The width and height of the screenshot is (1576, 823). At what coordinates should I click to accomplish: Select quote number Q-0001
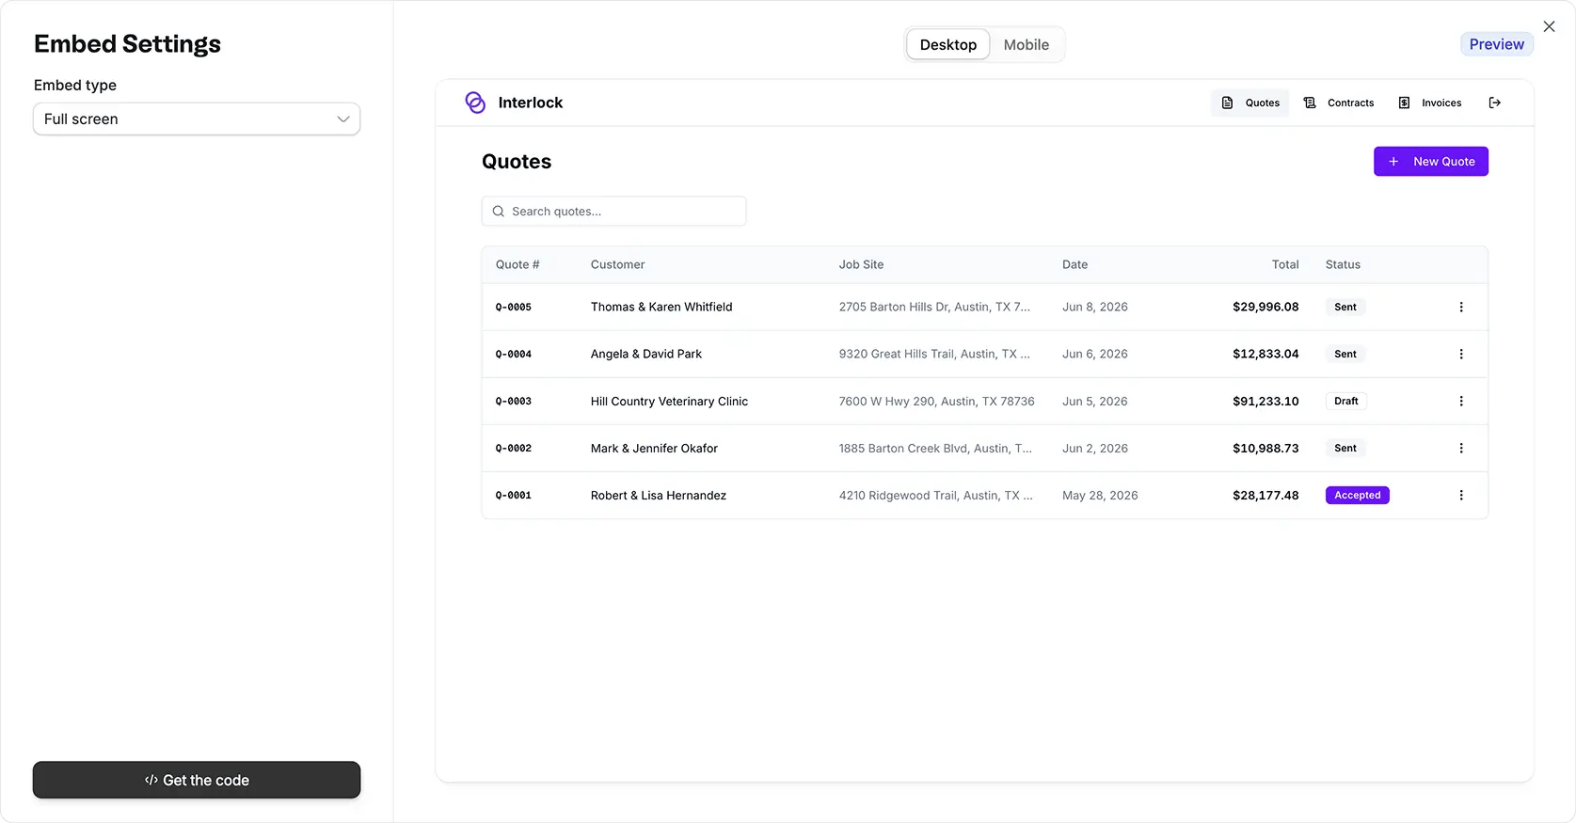[514, 495]
